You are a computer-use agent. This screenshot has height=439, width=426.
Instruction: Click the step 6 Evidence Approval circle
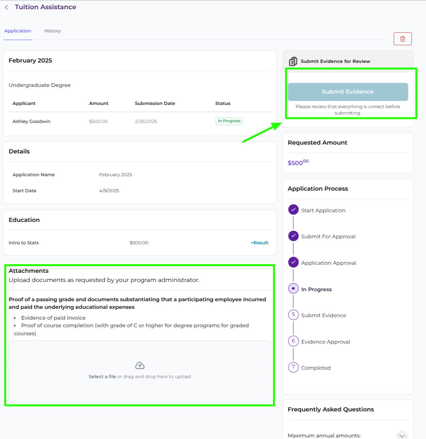click(x=293, y=341)
